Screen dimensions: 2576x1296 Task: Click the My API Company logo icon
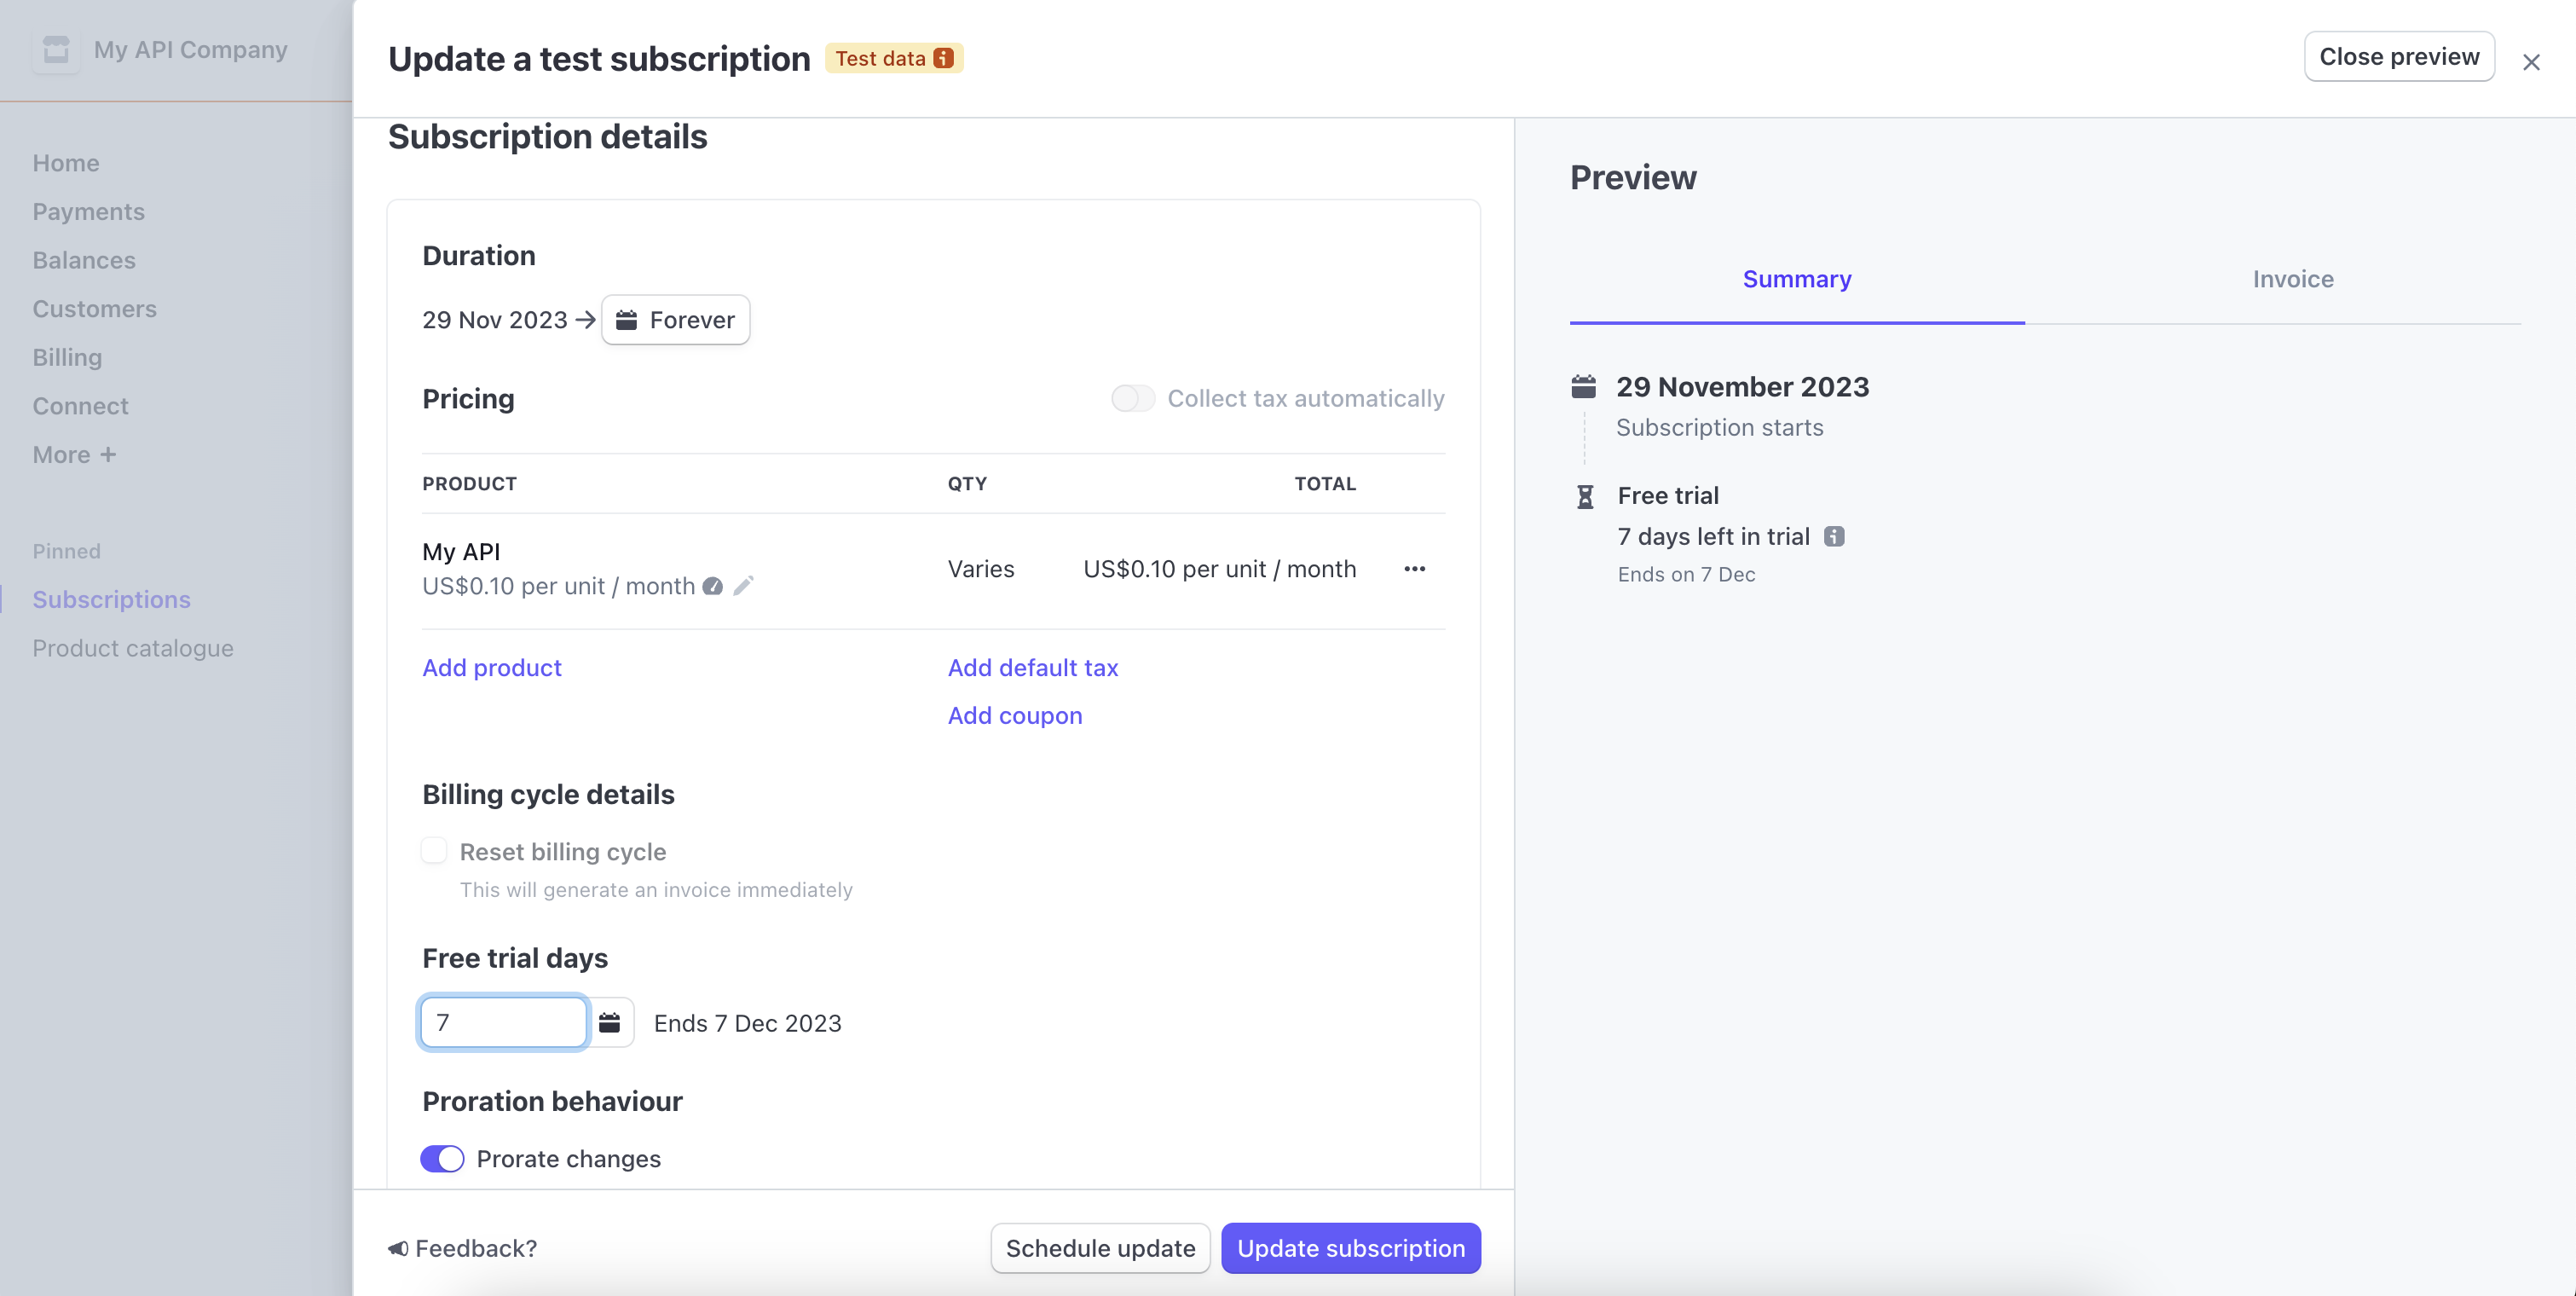click(x=55, y=49)
